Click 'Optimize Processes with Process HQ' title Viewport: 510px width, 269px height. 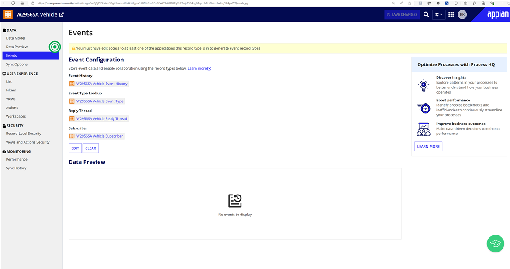pyautogui.click(x=456, y=64)
